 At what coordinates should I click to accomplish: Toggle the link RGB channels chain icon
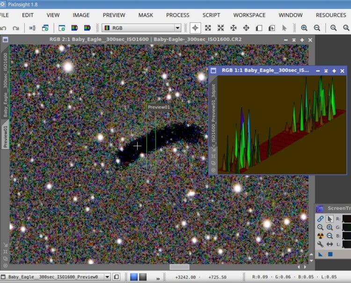pyautogui.click(x=320, y=218)
